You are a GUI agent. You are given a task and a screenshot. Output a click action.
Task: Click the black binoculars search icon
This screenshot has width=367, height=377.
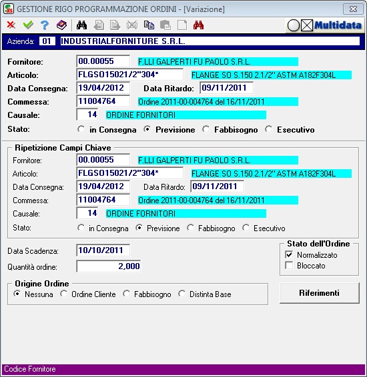81,25
